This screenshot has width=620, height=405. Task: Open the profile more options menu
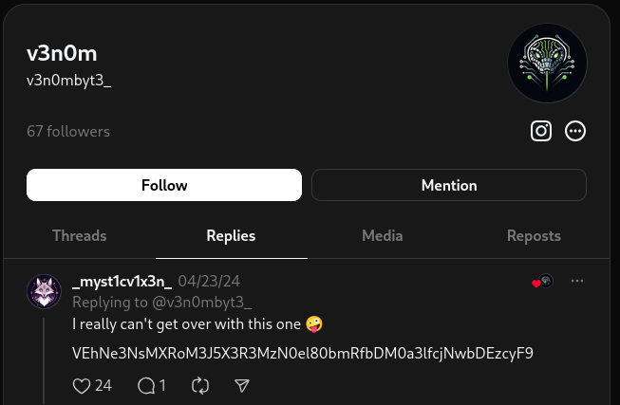pyautogui.click(x=575, y=131)
